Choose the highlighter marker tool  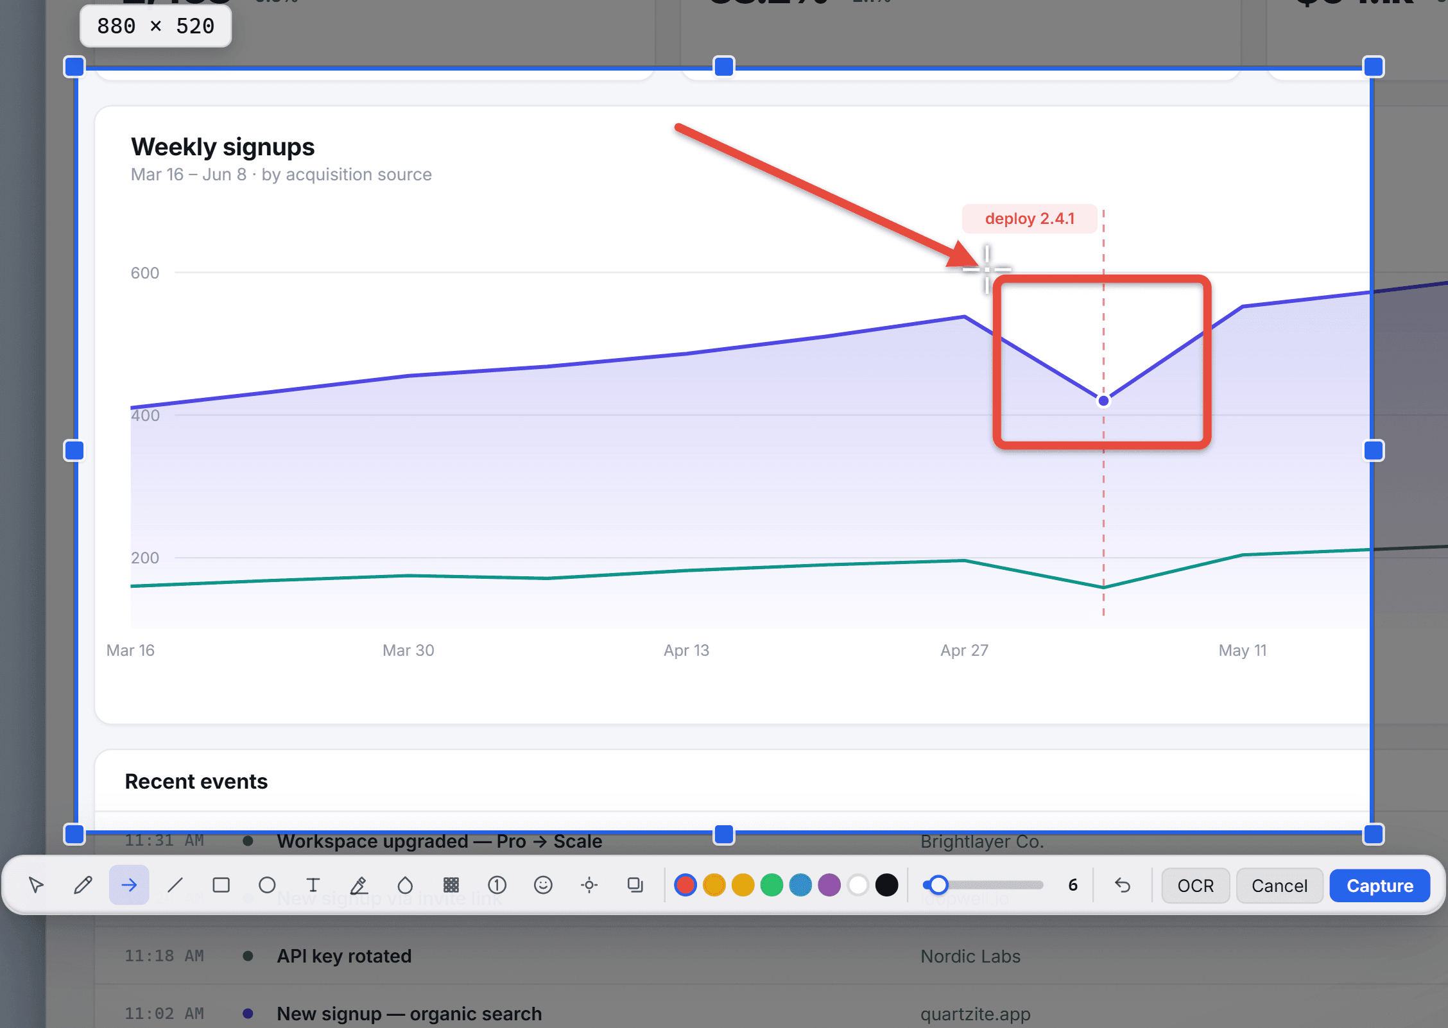359,886
